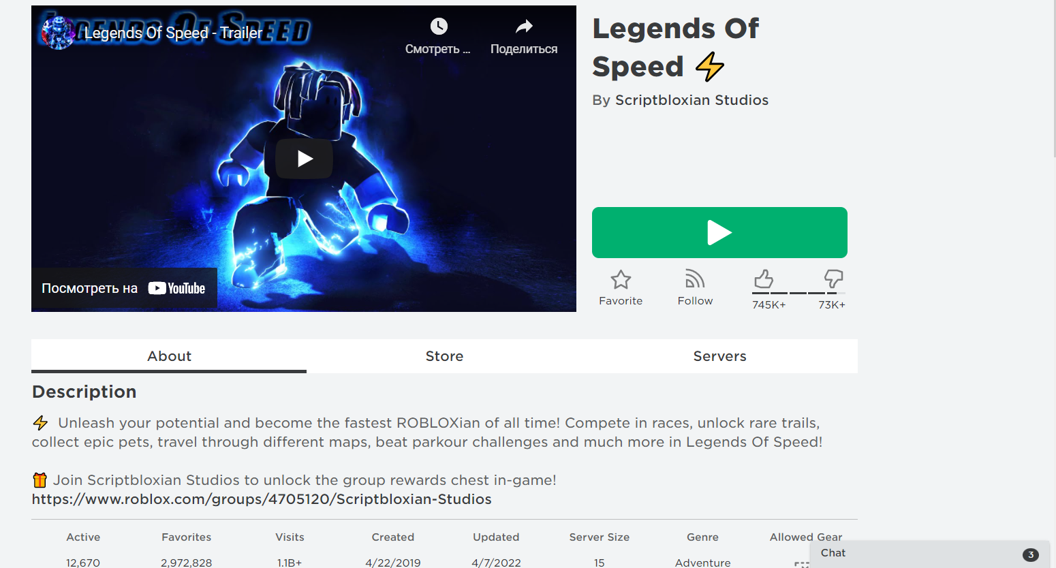This screenshot has width=1056, height=568.
Task: Open Scriptbloxian Studios creator link
Action: tap(692, 100)
